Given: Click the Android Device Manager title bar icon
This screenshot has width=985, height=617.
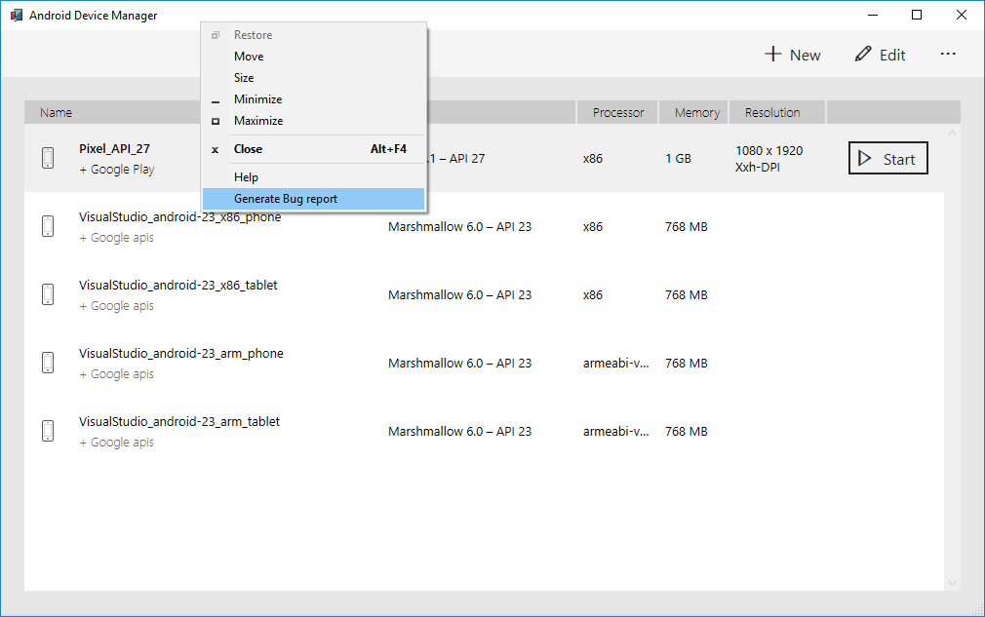Looking at the screenshot, I should (x=17, y=15).
